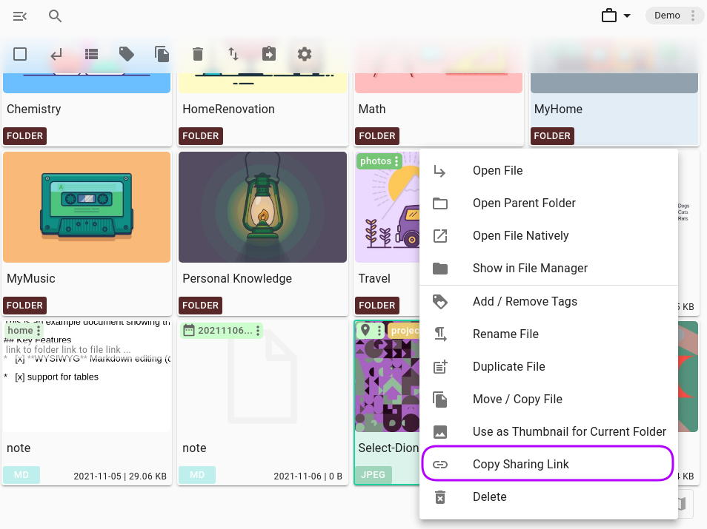Click FOLDER badge under MyHome
This screenshot has height=529, width=707.
(552, 136)
